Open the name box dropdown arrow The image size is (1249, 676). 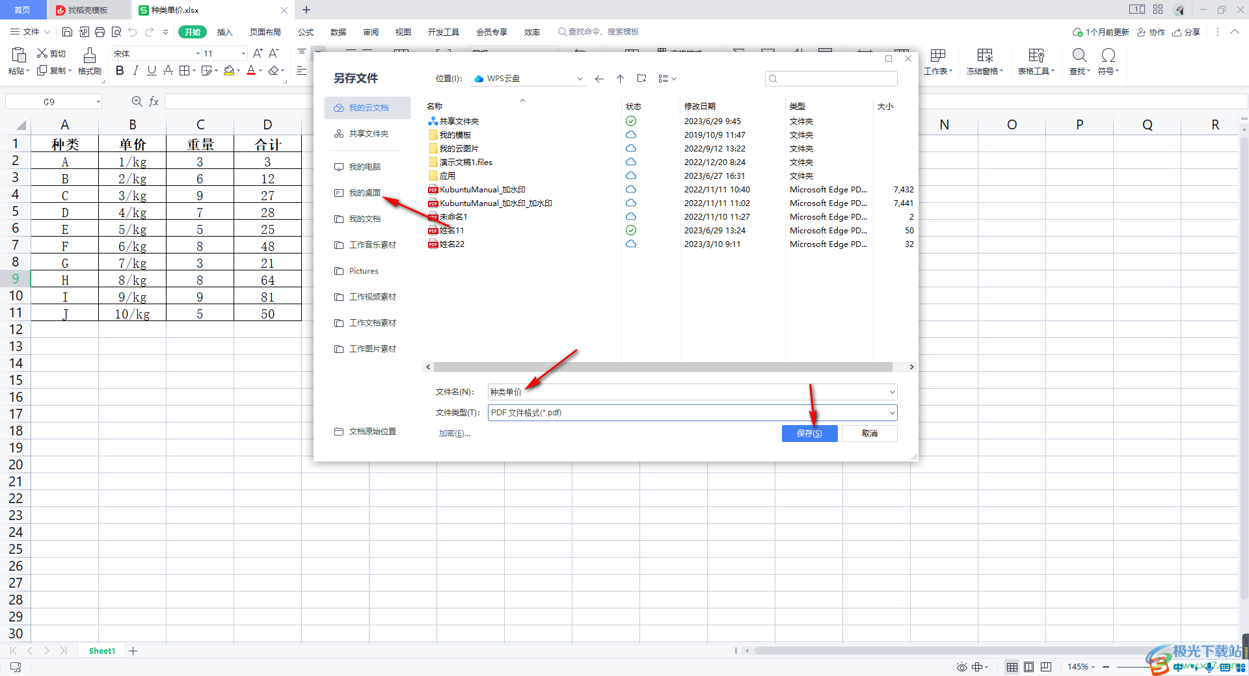tap(98, 101)
